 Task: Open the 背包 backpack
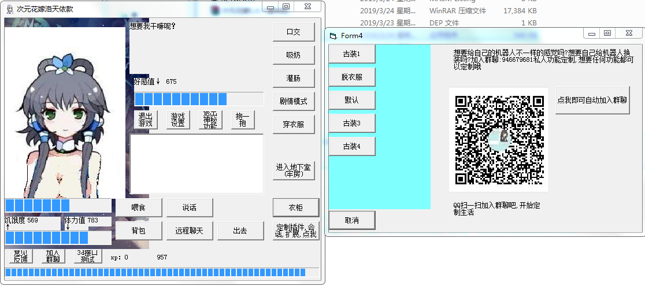point(139,231)
